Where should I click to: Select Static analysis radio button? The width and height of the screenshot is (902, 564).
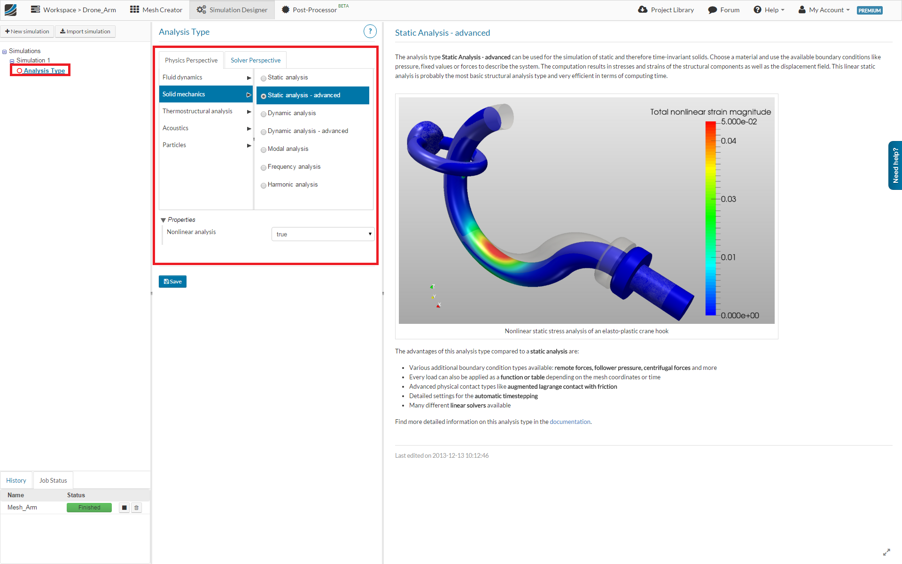coord(264,78)
